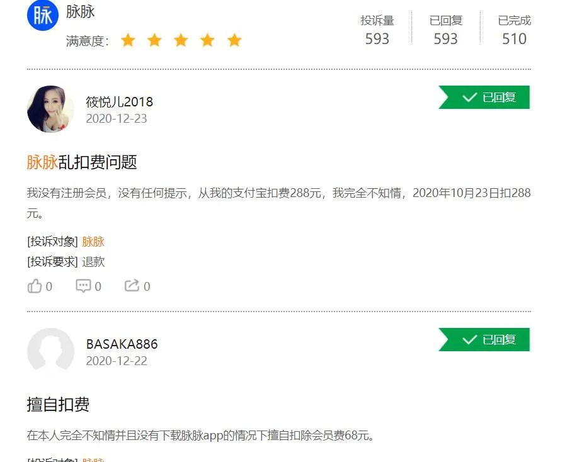Open the 脉脉乱扣费问题 complaint title
Screen dimensions: 565x462
(82, 162)
